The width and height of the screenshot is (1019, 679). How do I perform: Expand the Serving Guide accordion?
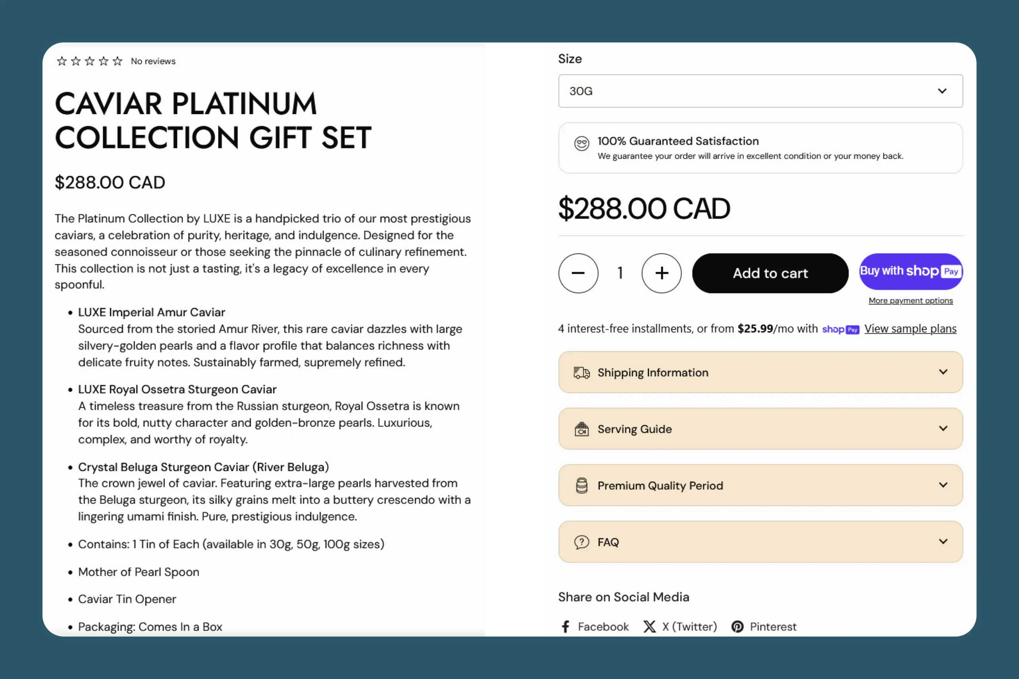click(x=760, y=429)
